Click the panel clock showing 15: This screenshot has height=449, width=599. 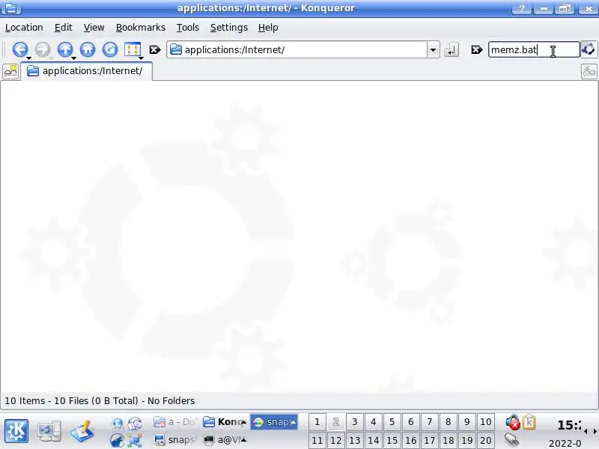pyautogui.click(x=569, y=425)
